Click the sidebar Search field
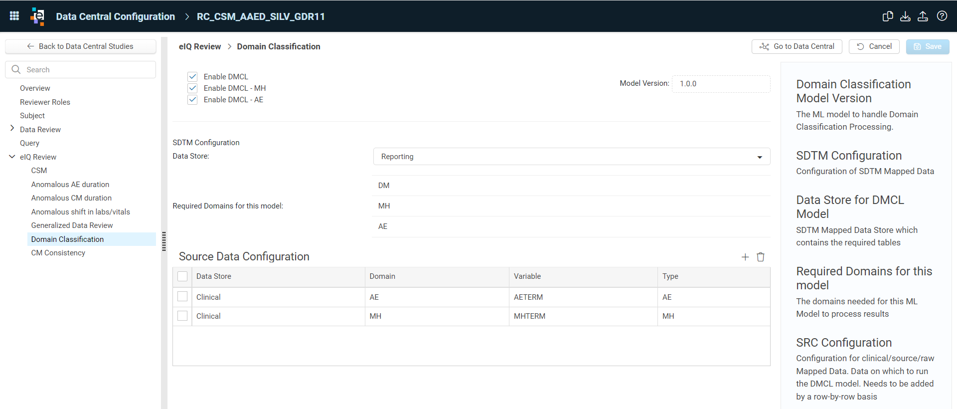The height and width of the screenshot is (409, 957). (80, 70)
